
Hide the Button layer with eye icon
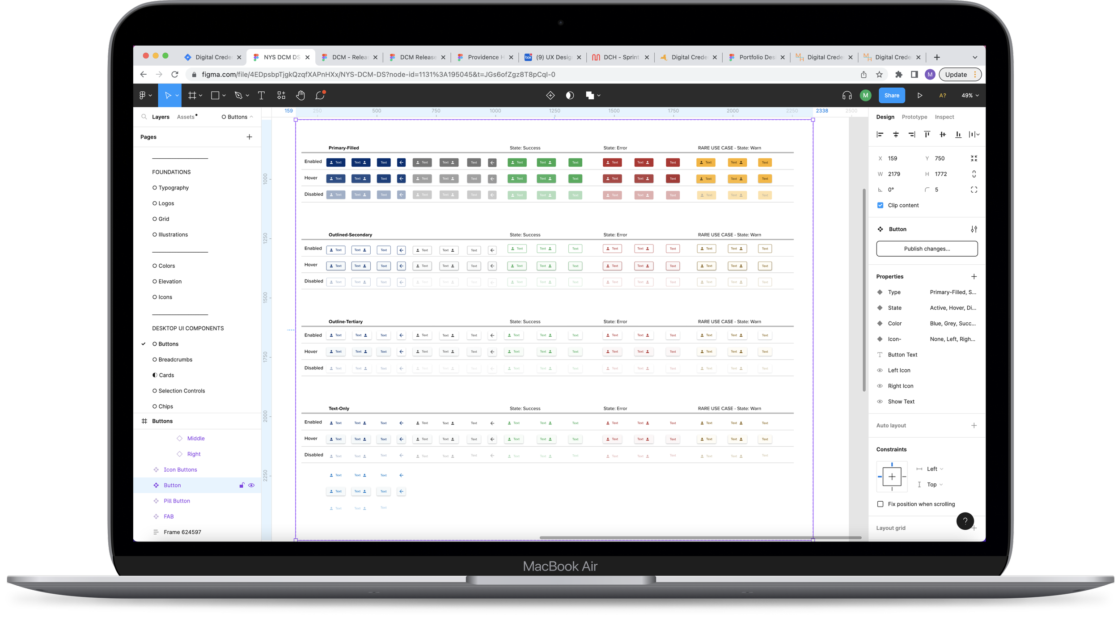pos(251,485)
